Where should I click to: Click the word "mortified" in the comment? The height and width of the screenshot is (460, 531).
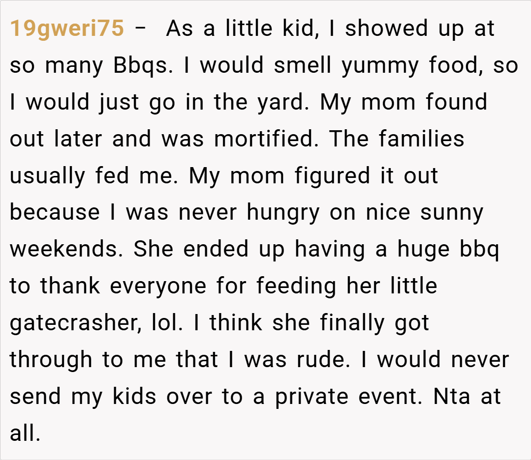click(266, 139)
